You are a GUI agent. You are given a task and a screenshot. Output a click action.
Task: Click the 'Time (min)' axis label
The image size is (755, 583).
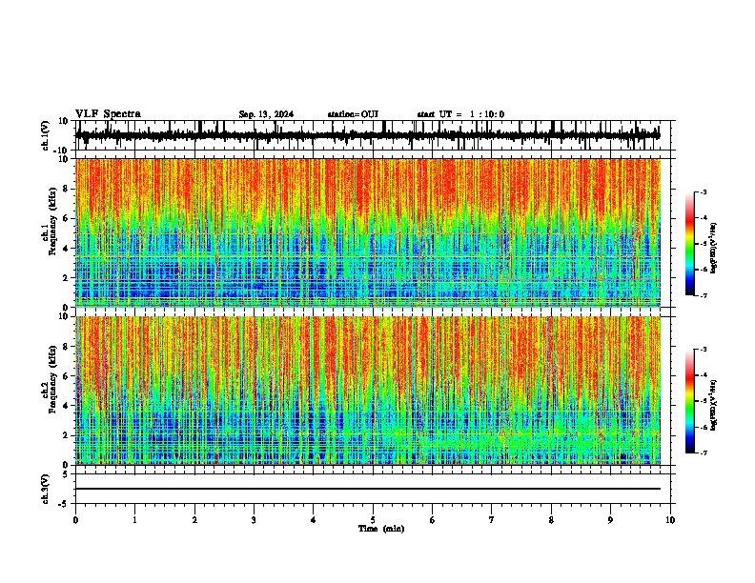tap(381, 529)
